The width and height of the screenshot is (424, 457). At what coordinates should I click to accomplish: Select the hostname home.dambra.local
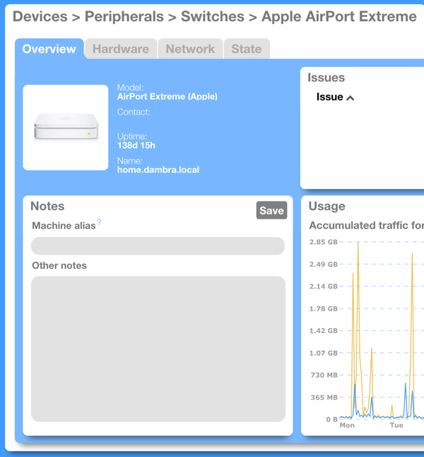coord(158,170)
